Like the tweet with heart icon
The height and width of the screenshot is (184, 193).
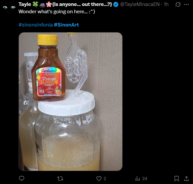[99, 179]
